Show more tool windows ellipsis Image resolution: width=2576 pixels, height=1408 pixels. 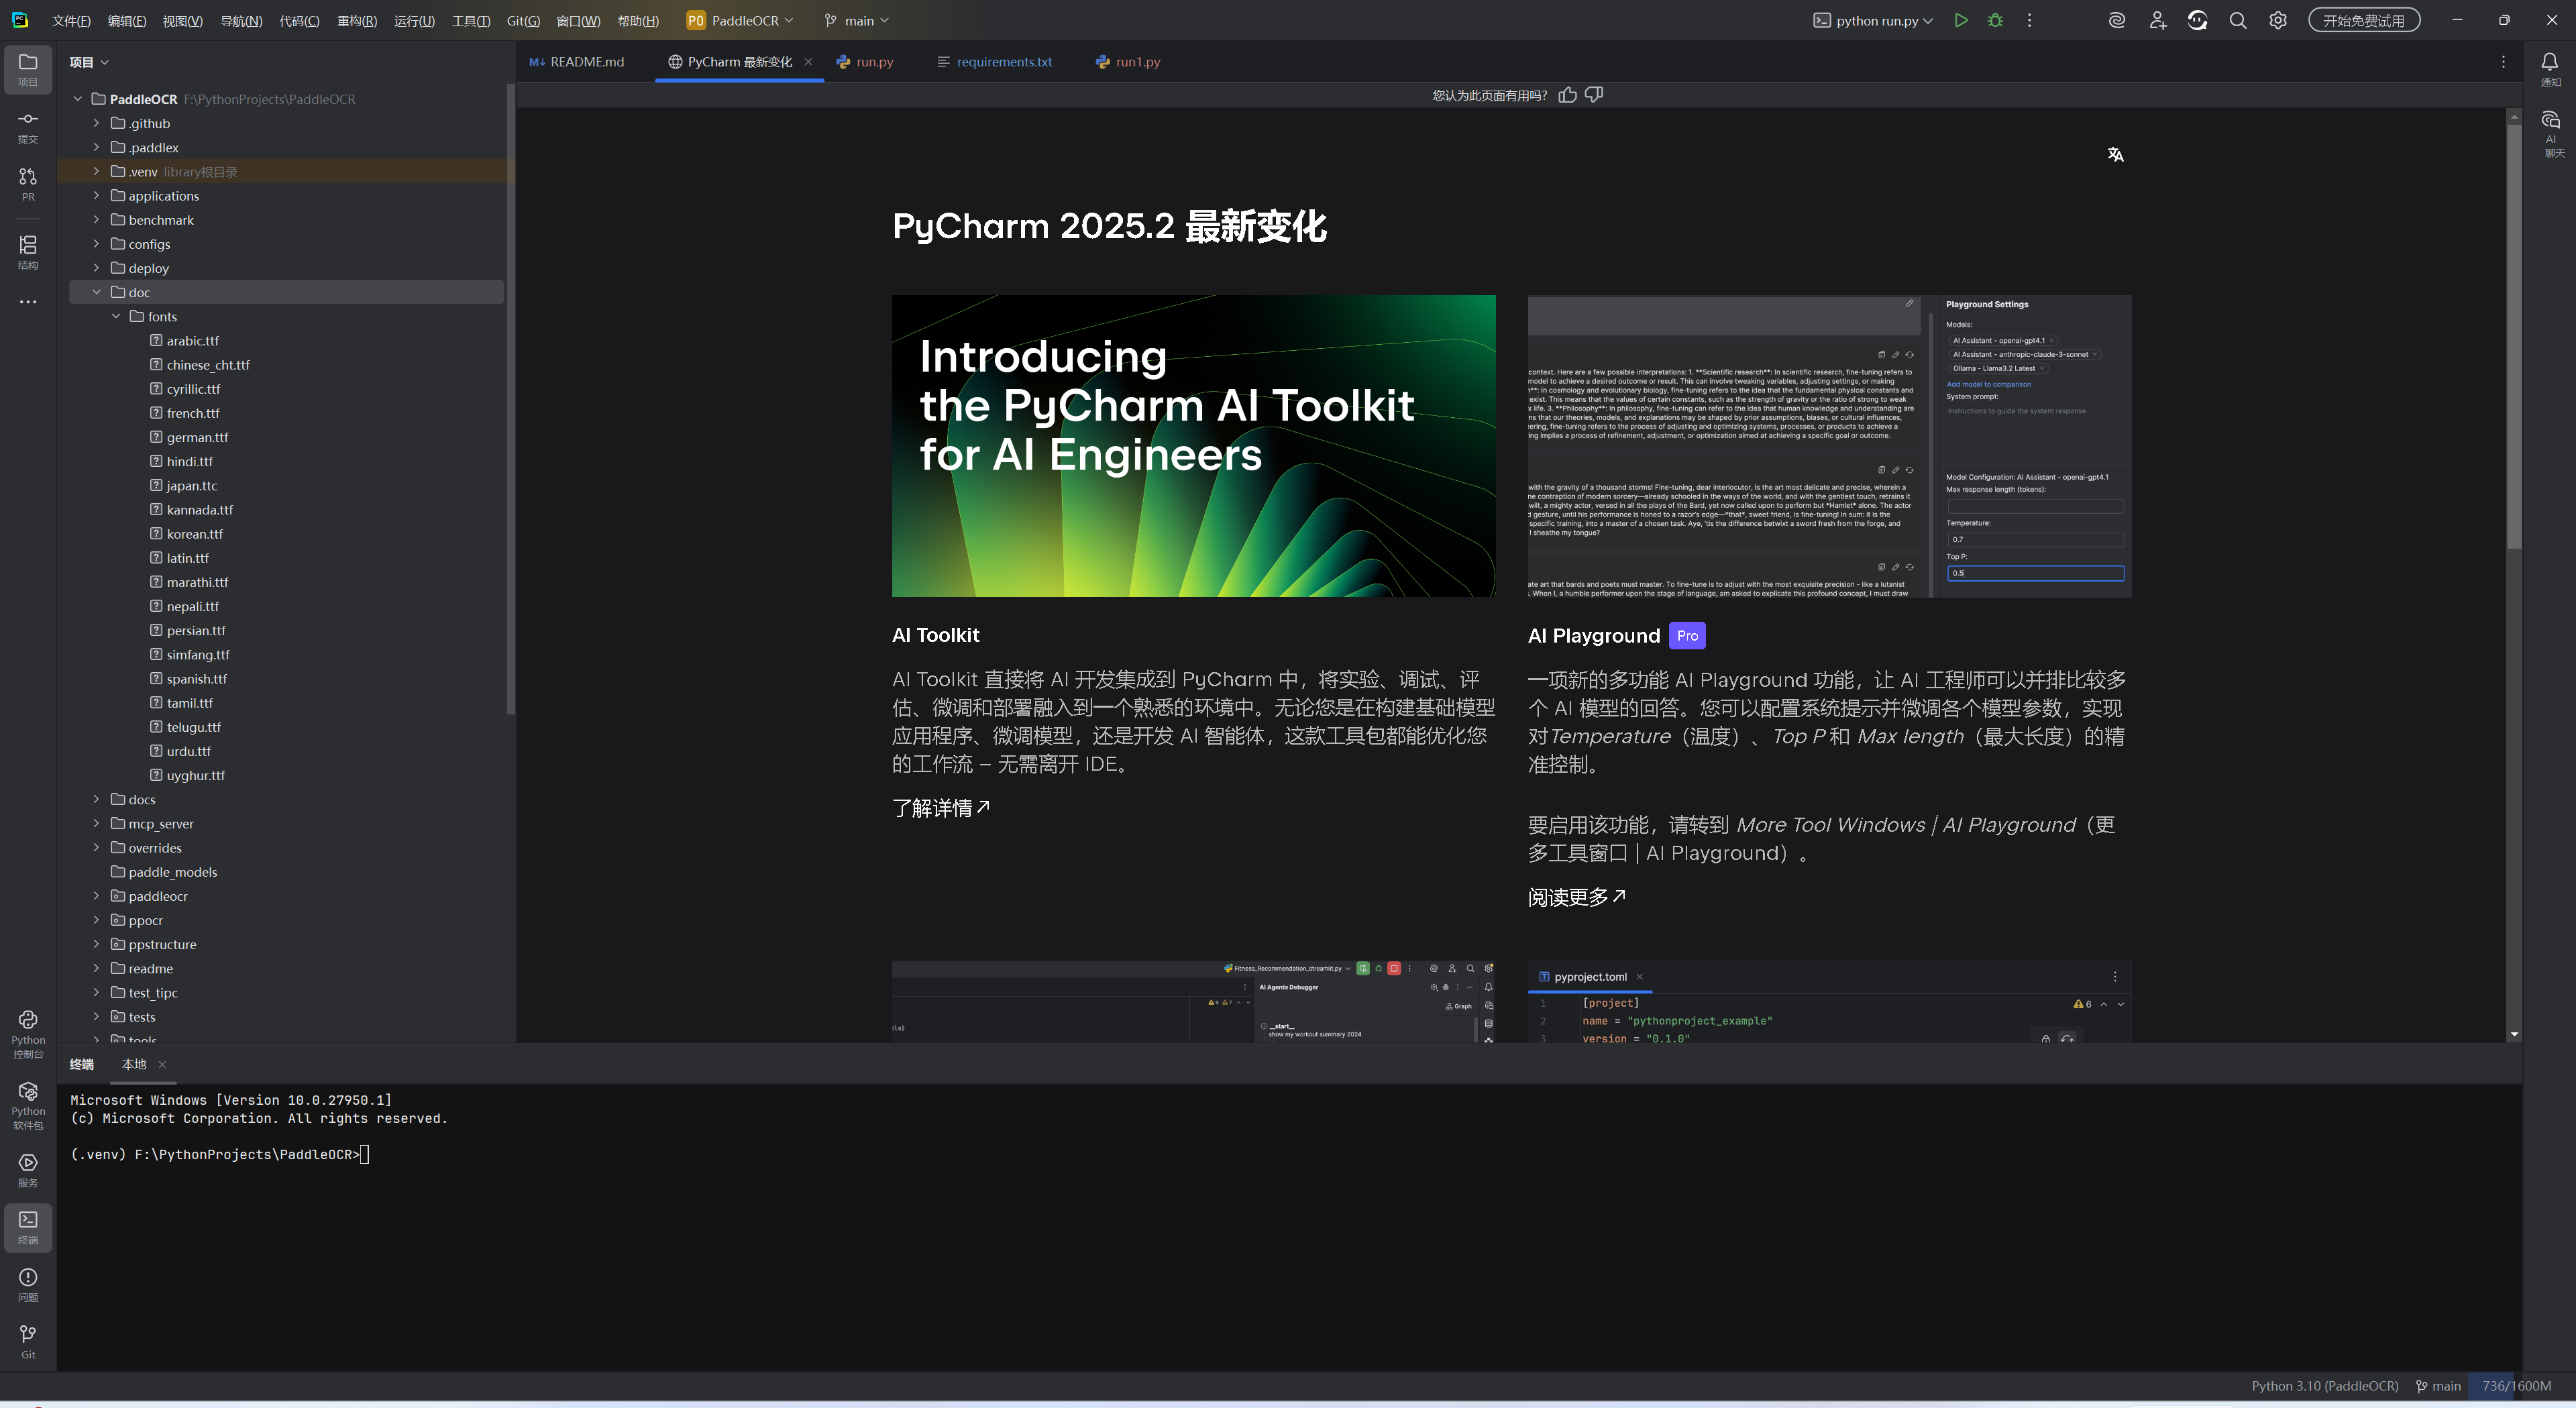point(28,301)
